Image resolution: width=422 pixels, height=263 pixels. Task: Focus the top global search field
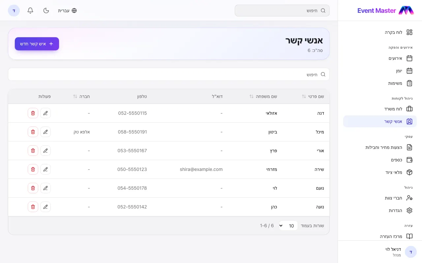282,11
